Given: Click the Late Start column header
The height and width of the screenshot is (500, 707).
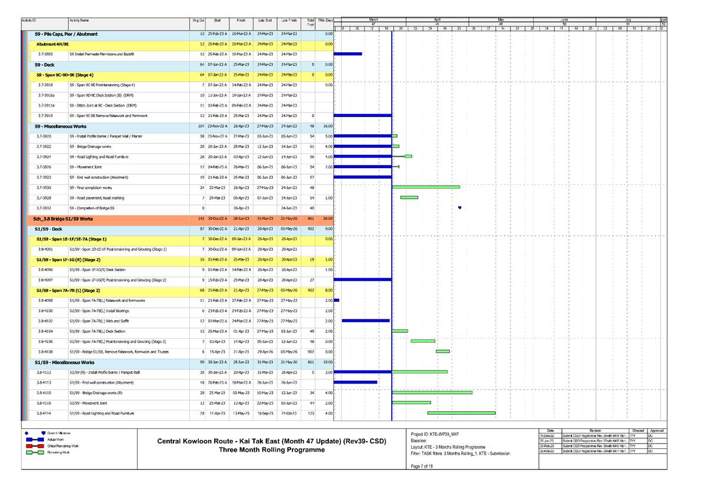Looking at the screenshot, I should pos(265,21).
